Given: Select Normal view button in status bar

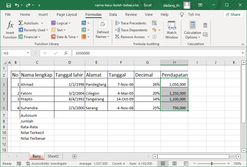Looking at the screenshot, I should pos(163,164).
